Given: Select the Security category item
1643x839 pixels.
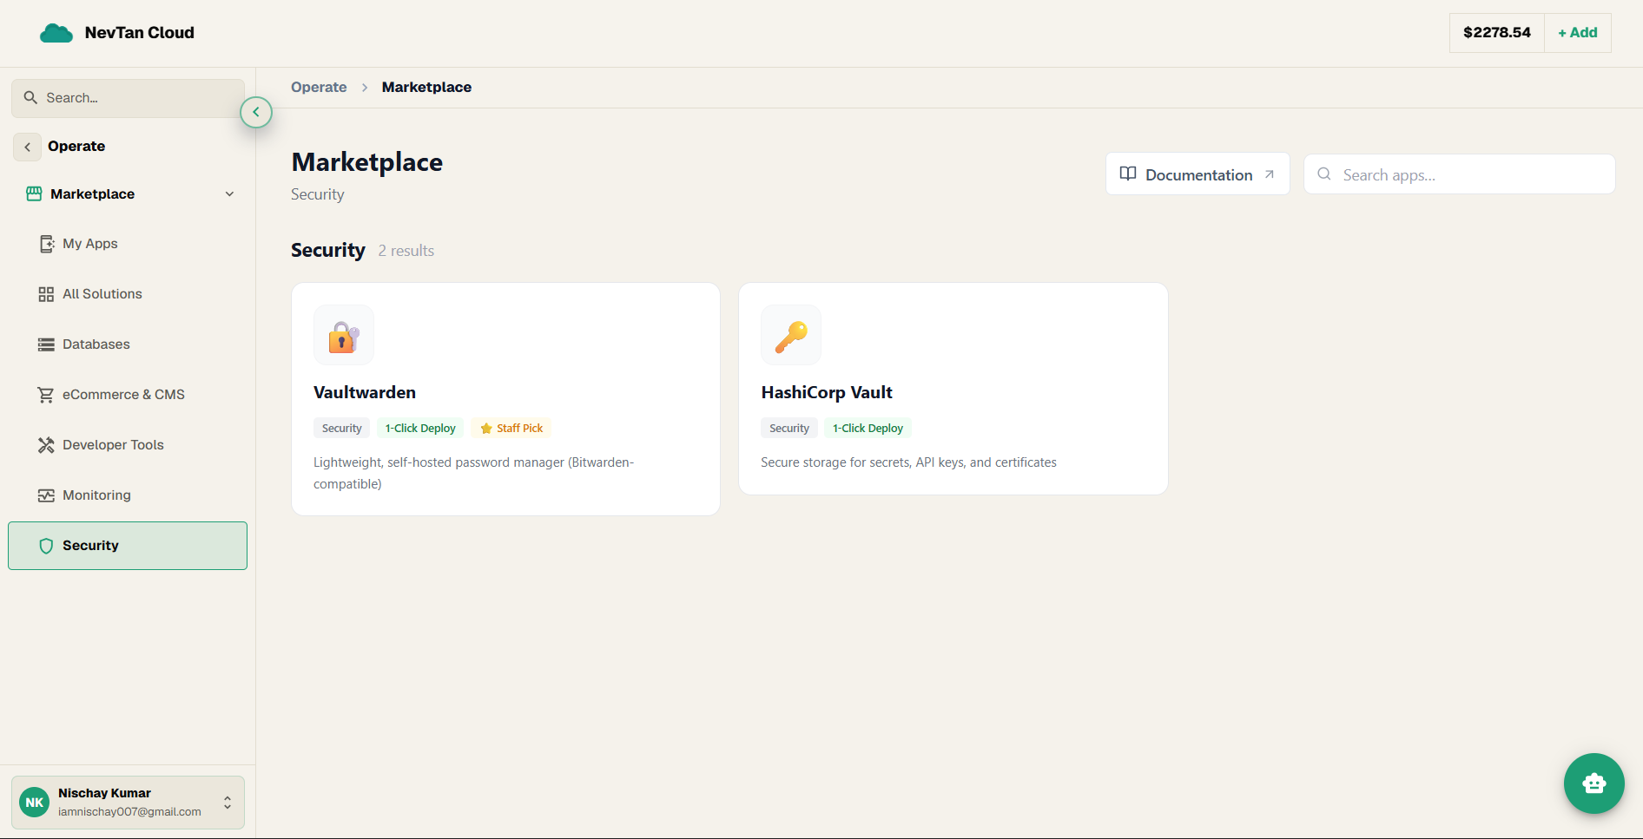Looking at the screenshot, I should (x=128, y=546).
